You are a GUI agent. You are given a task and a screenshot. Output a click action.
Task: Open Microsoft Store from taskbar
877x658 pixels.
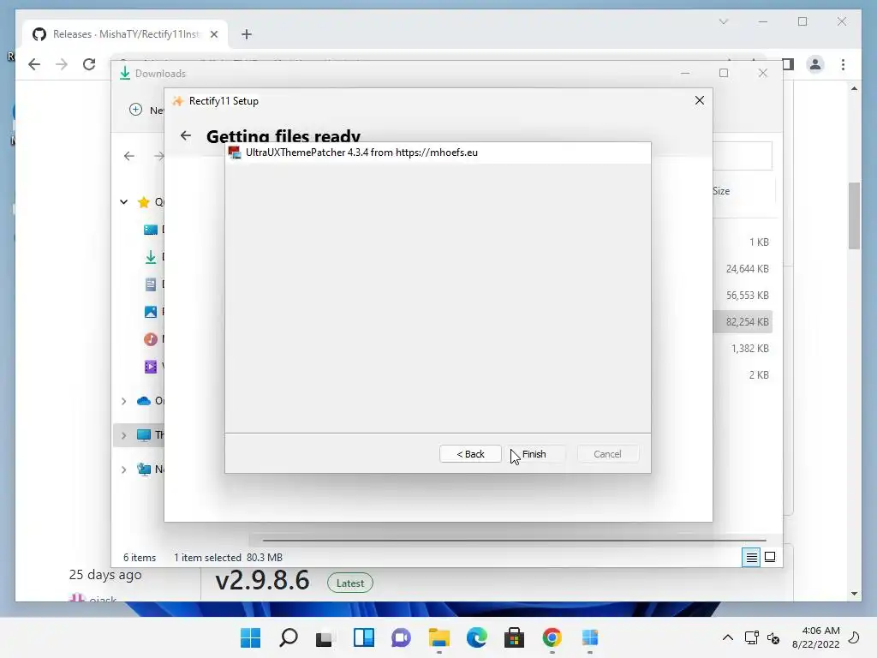click(514, 637)
